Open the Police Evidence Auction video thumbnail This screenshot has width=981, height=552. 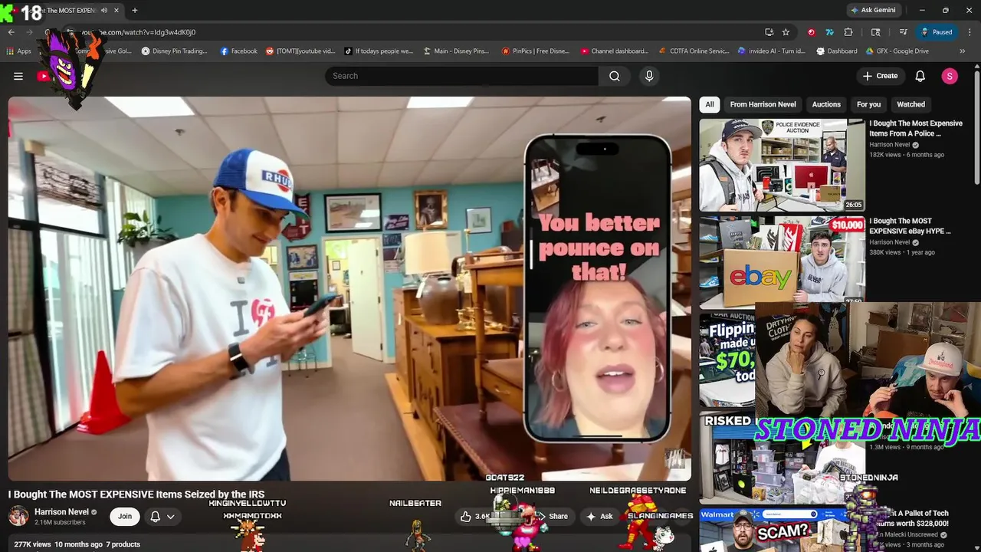[x=782, y=164]
